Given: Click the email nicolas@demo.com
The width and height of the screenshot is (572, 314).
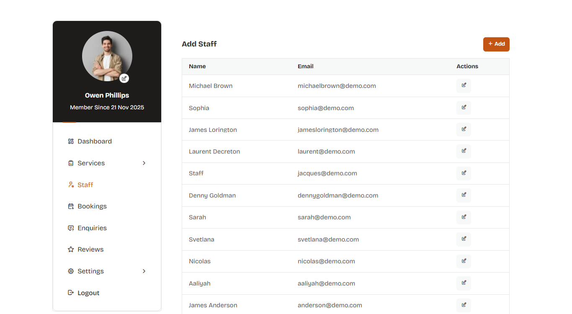Looking at the screenshot, I should (326, 261).
